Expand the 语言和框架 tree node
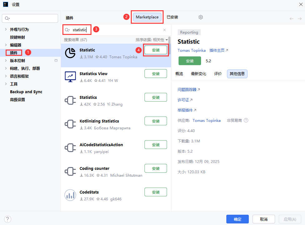The image size is (305, 225). coord(6,76)
